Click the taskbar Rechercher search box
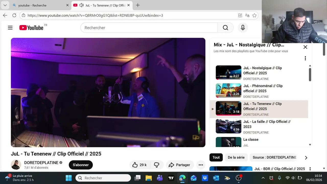 pos(103,178)
